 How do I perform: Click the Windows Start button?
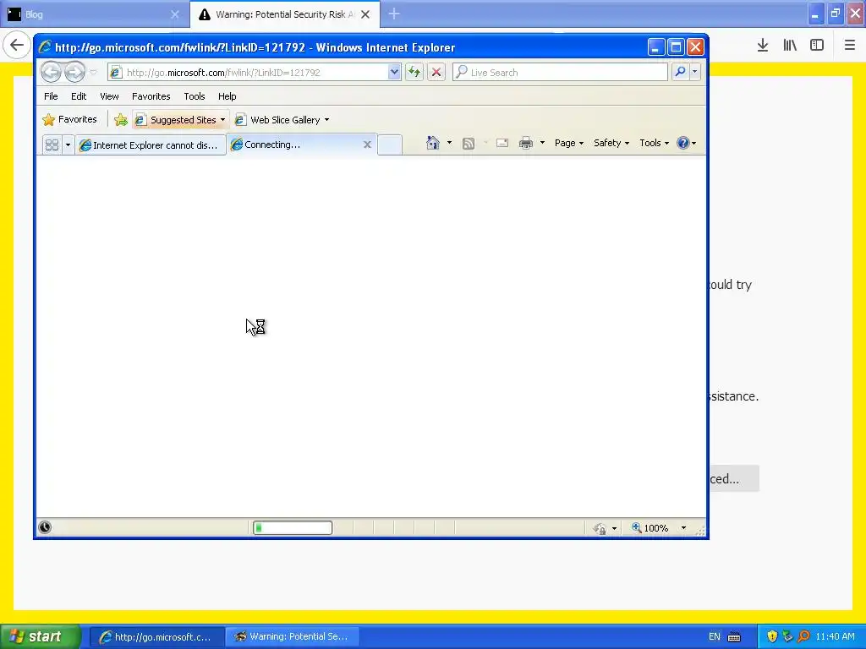[41, 636]
